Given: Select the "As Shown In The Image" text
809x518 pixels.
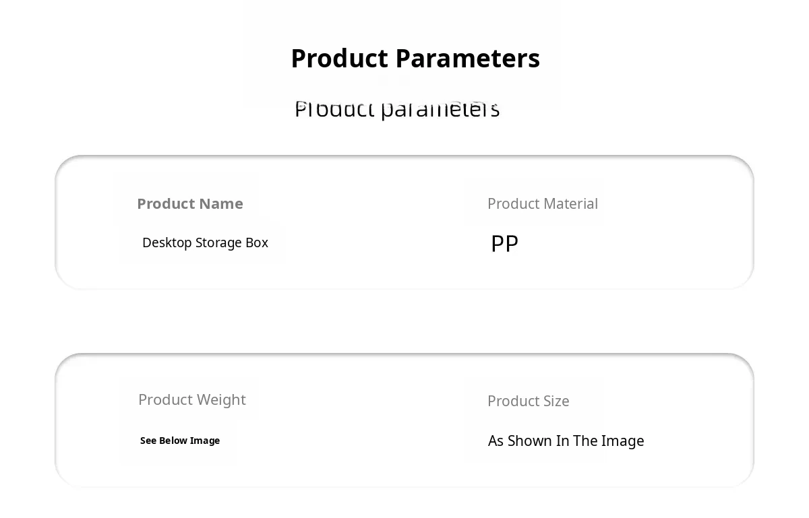Looking at the screenshot, I should point(566,441).
